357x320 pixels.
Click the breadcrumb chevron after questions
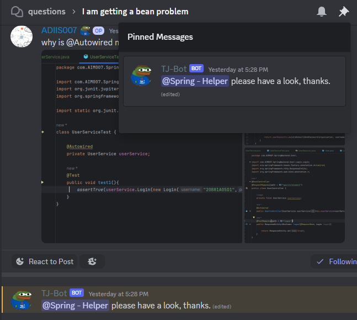(x=74, y=12)
